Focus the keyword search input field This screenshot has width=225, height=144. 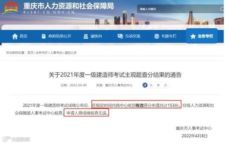tap(178, 9)
